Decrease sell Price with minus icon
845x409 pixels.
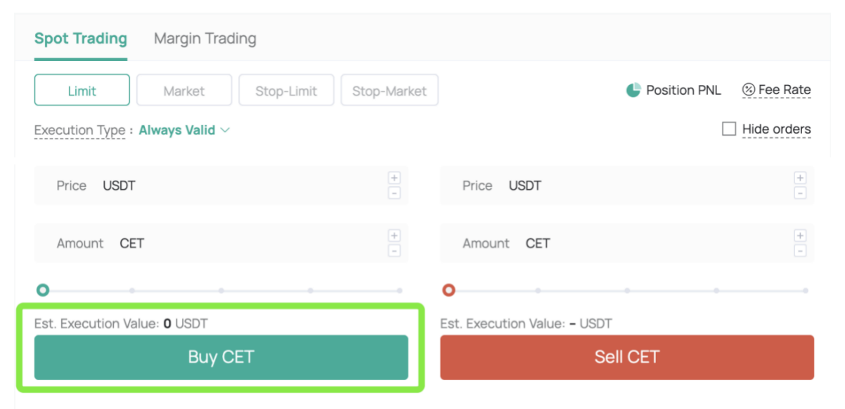(800, 193)
